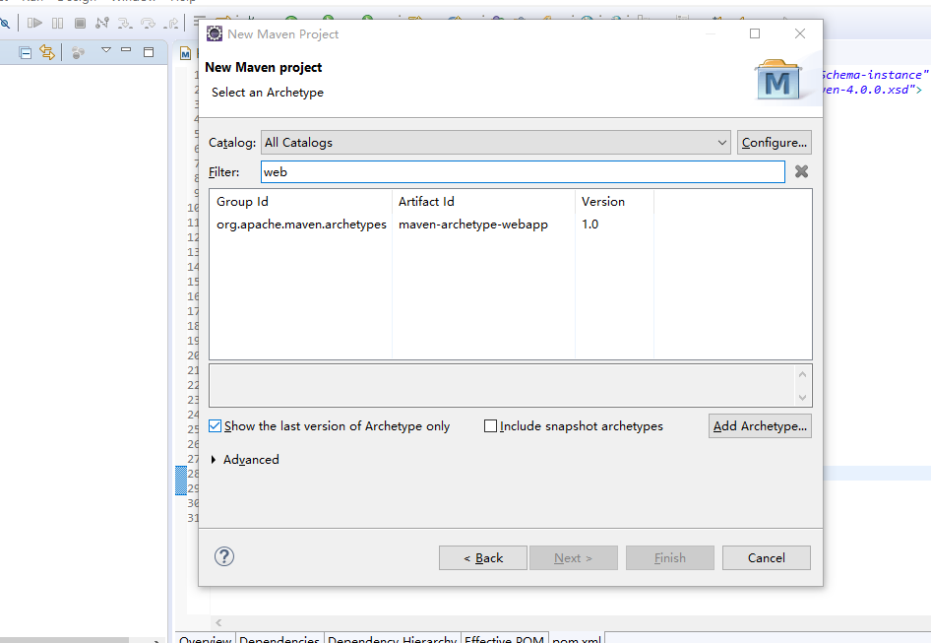Screen dimensions: 931x643
Task: Click the Step Into toolbar icon
Action: point(125,24)
